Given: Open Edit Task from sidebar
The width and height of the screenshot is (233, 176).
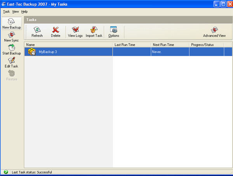Looking at the screenshot, I should click(11, 63).
